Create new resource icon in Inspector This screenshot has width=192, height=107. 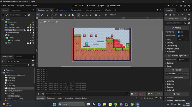pos(166,15)
